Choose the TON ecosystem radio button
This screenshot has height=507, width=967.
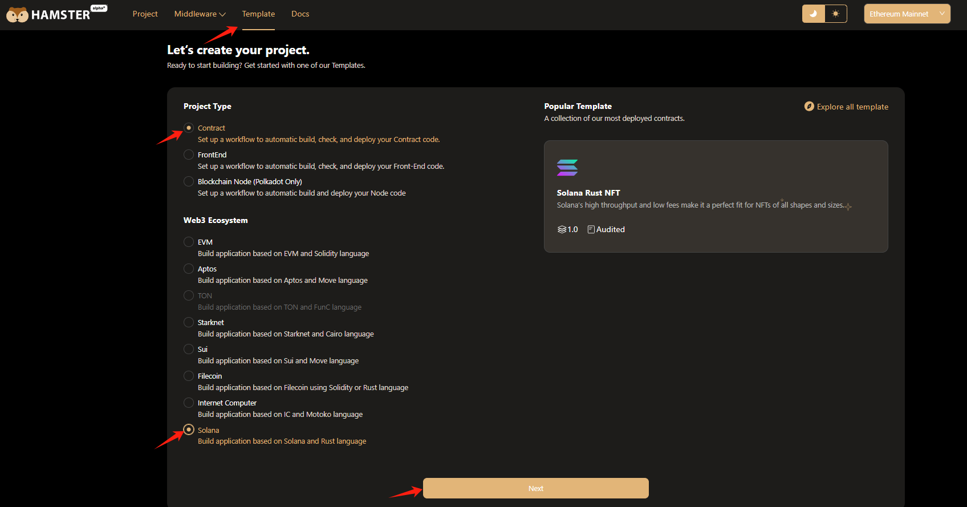coord(189,295)
